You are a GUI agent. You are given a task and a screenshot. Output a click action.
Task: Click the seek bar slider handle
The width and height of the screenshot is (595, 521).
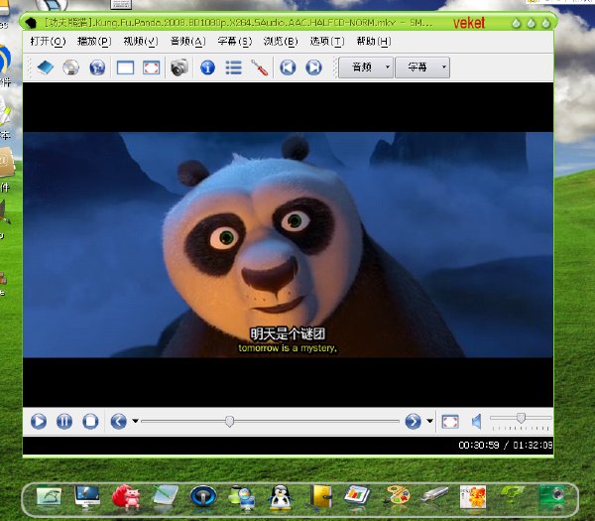coord(229,421)
